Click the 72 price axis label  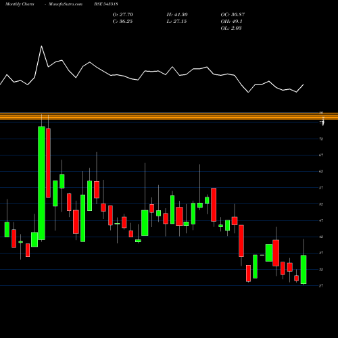(x=321, y=139)
